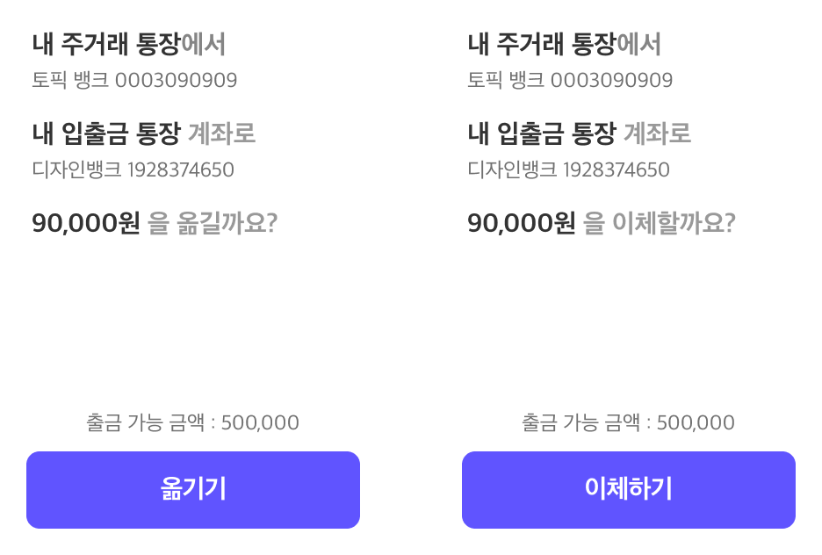The image size is (822, 555).
Task: Click 내 입출금 통장 heading in 이체하기 panel
Action: pyautogui.click(x=542, y=133)
